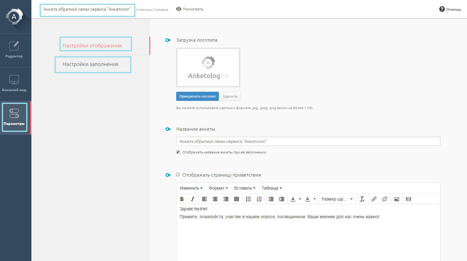The image size is (467, 261).
Task: Click the text '3 страницы / 3 вопроса'
Action: [152, 10]
